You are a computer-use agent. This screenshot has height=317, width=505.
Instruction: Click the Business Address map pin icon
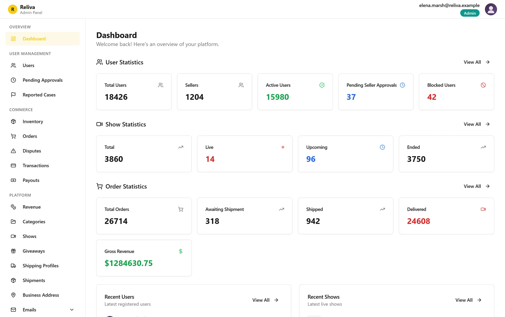[13, 295]
